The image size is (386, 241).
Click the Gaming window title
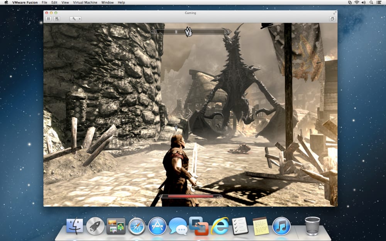(x=190, y=13)
